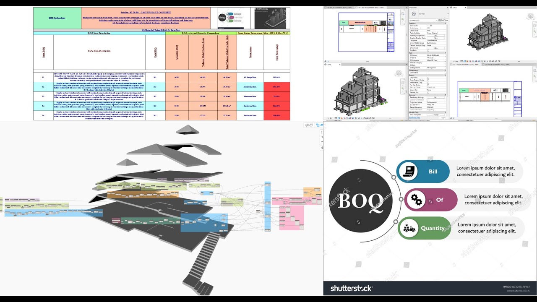Toggle the Crop Region Visible checkbox
537x302 pixels.
tap(428, 80)
